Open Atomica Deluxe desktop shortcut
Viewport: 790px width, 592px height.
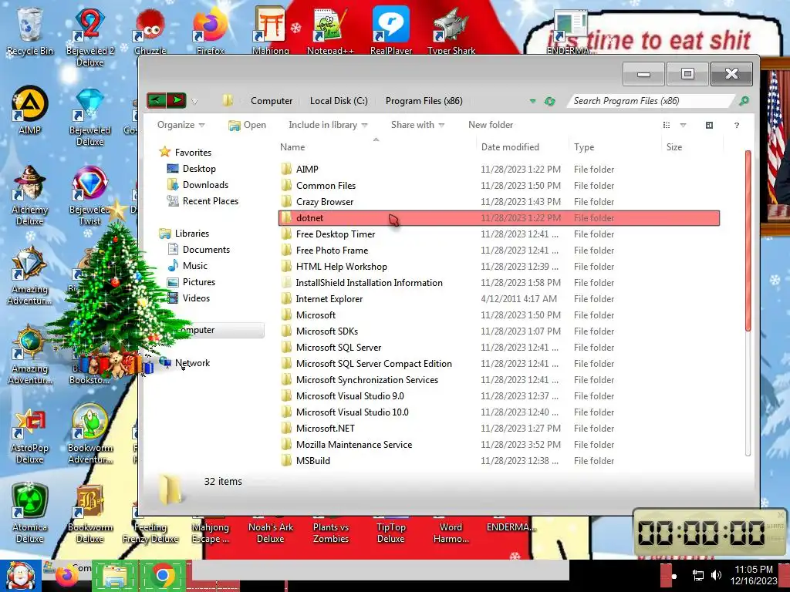[x=29, y=513]
